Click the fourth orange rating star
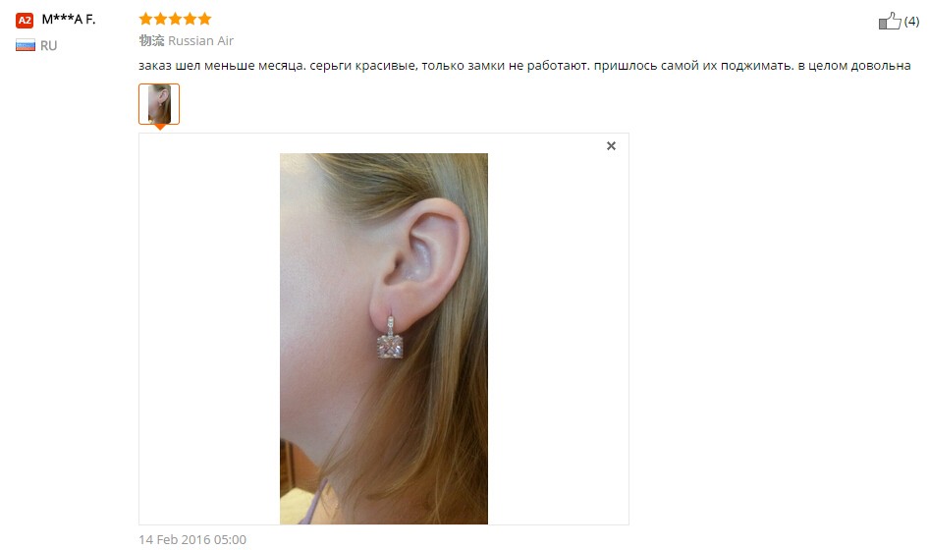Viewport: 929px width, 550px height. pyautogui.click(x=191, y=19)
